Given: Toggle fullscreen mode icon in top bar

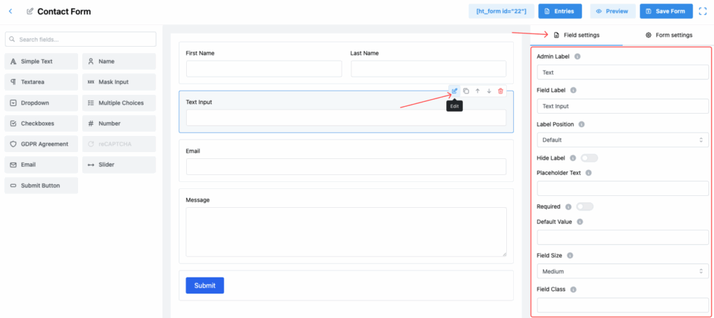Looking at the screenshot, I should click(x=703, y=11).
